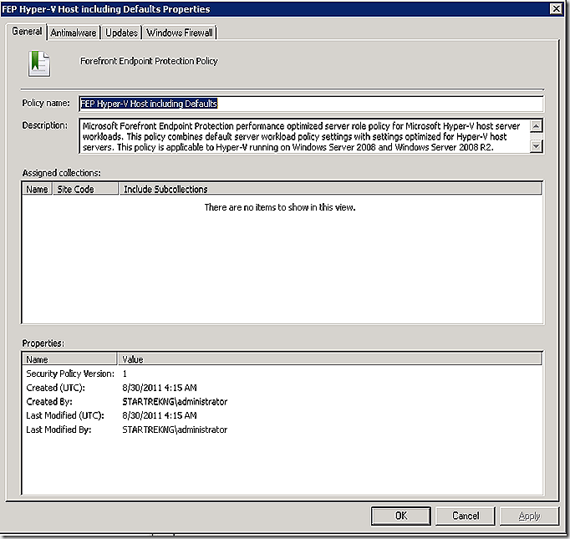This screenshot has height=539, width=570.
Task: Select the Last Modified (UTC) row
Action: point(282,415)
